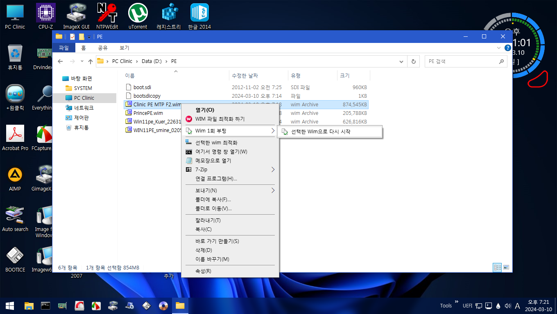This screenshot has width=557, height=314.
Task: Open AIMP desktop shortcut
Action: tap(15, 179)
